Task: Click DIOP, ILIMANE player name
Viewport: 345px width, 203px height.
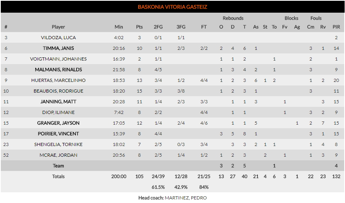Action: tap(58, 112)
